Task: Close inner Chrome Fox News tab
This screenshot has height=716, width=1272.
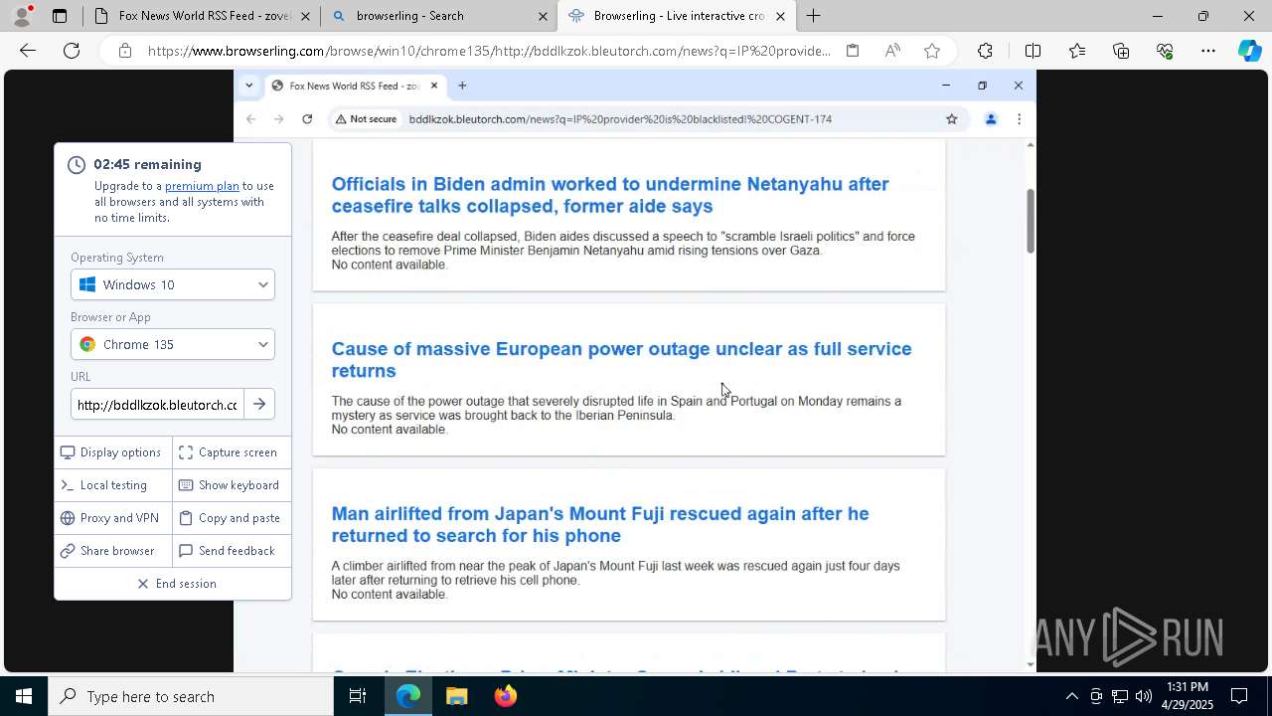Action: point(433,86)
